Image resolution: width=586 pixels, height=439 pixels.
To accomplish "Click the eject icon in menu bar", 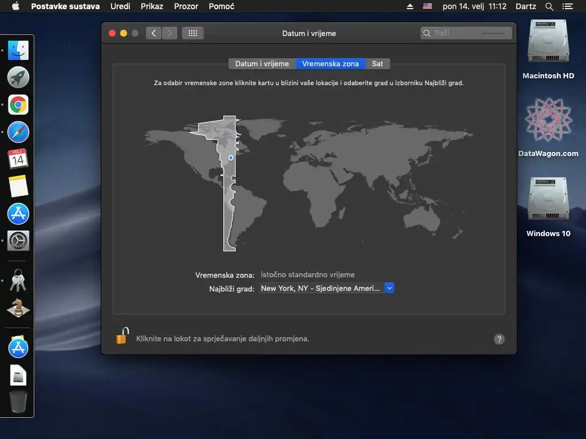I will click(x=410, y=6).
